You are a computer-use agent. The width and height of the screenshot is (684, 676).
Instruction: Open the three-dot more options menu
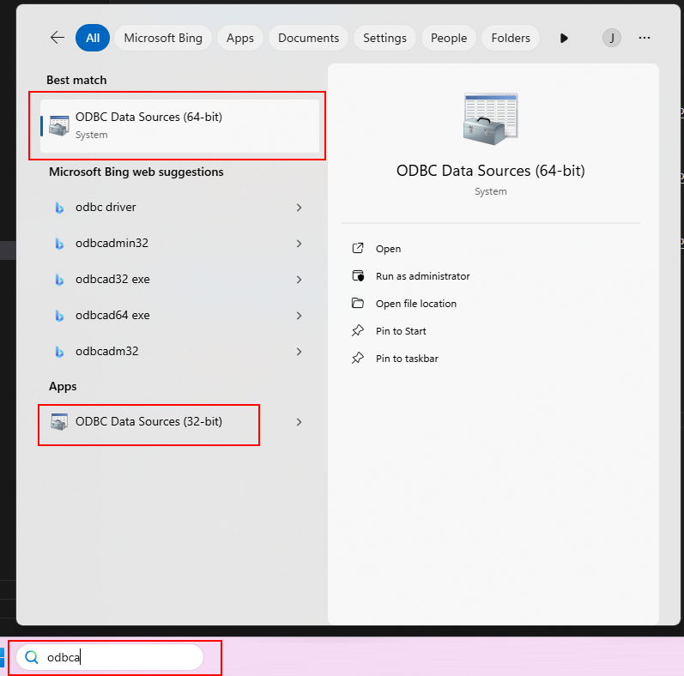pyautogui.click(x=645, y=38)
